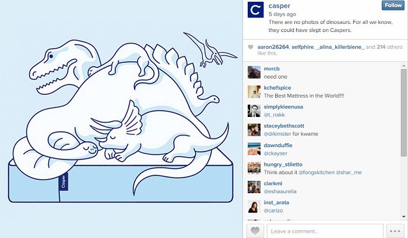Click the small heart icon beside likes

(250, 47)
